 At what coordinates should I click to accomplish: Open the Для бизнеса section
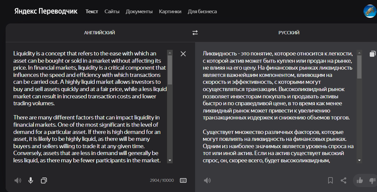[x=202, y=11]
